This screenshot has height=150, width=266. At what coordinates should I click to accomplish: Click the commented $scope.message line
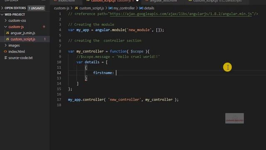coord(118,57)
